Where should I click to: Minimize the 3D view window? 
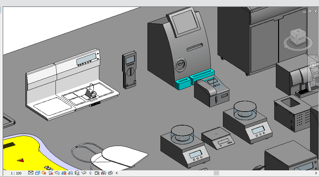(304, 12)
